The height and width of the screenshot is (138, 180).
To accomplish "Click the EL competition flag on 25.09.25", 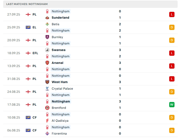I will click(28, 27).
